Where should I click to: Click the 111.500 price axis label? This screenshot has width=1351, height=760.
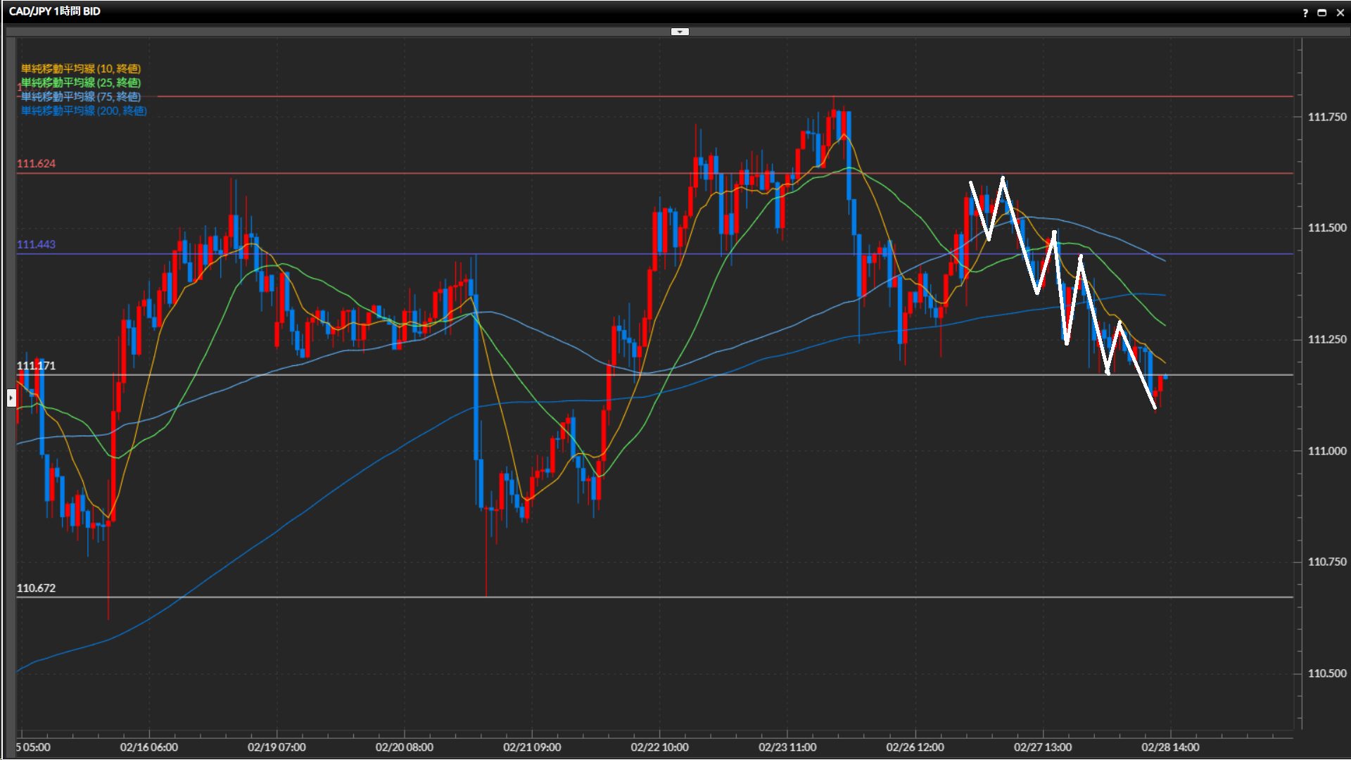(1326, 227)
